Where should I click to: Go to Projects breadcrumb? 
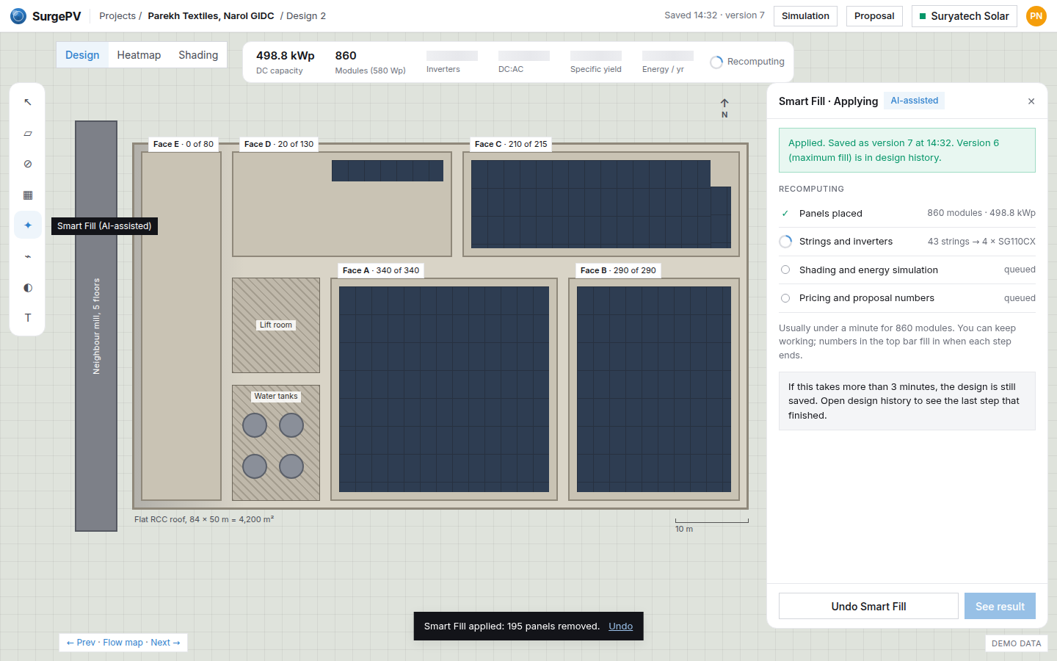(x=117, y=16)
